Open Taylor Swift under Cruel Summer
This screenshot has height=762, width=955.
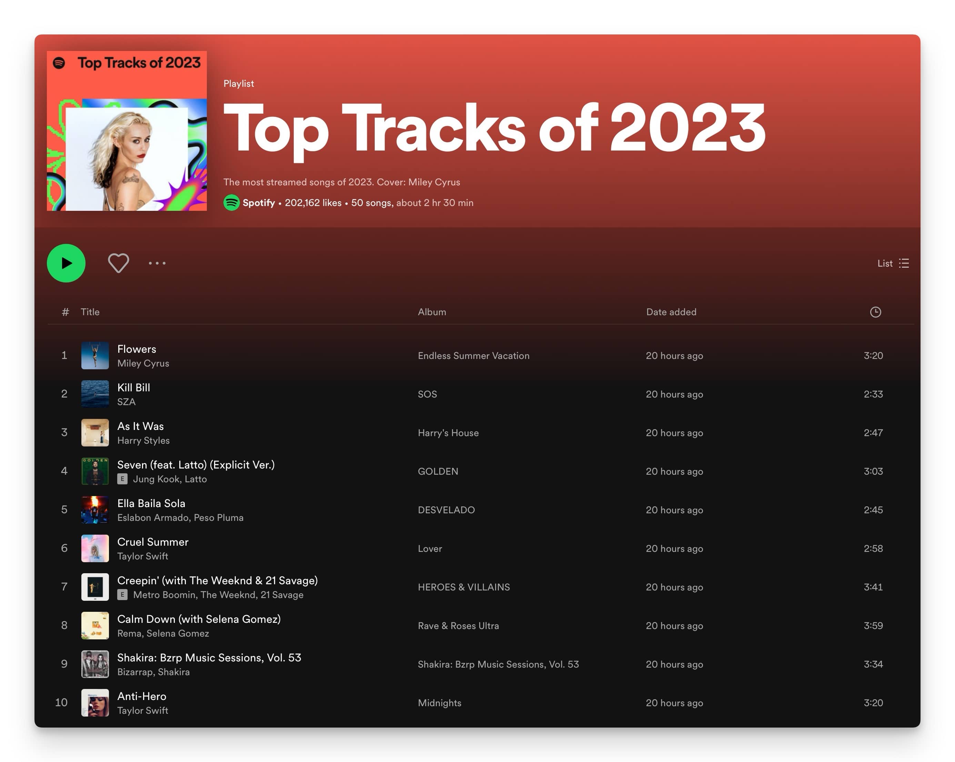click(x=142, y=556)
